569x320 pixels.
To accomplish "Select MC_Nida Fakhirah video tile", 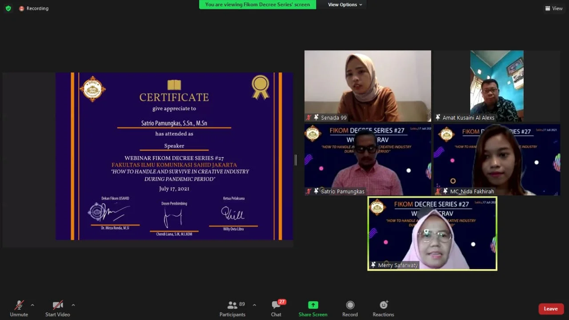I will click(x=497, y=160).
